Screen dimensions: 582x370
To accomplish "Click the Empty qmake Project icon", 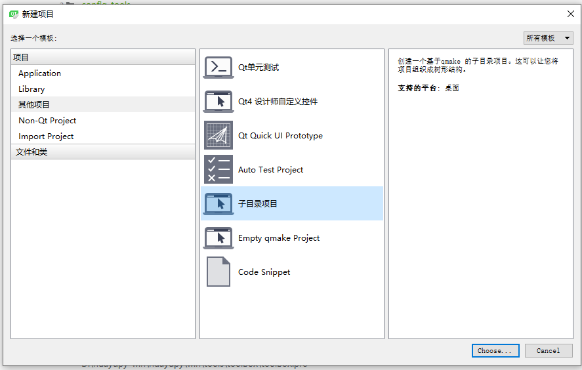I will 218,238.
